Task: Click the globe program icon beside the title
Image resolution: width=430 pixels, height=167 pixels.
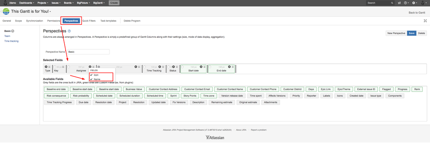Action: pos(6,12)
